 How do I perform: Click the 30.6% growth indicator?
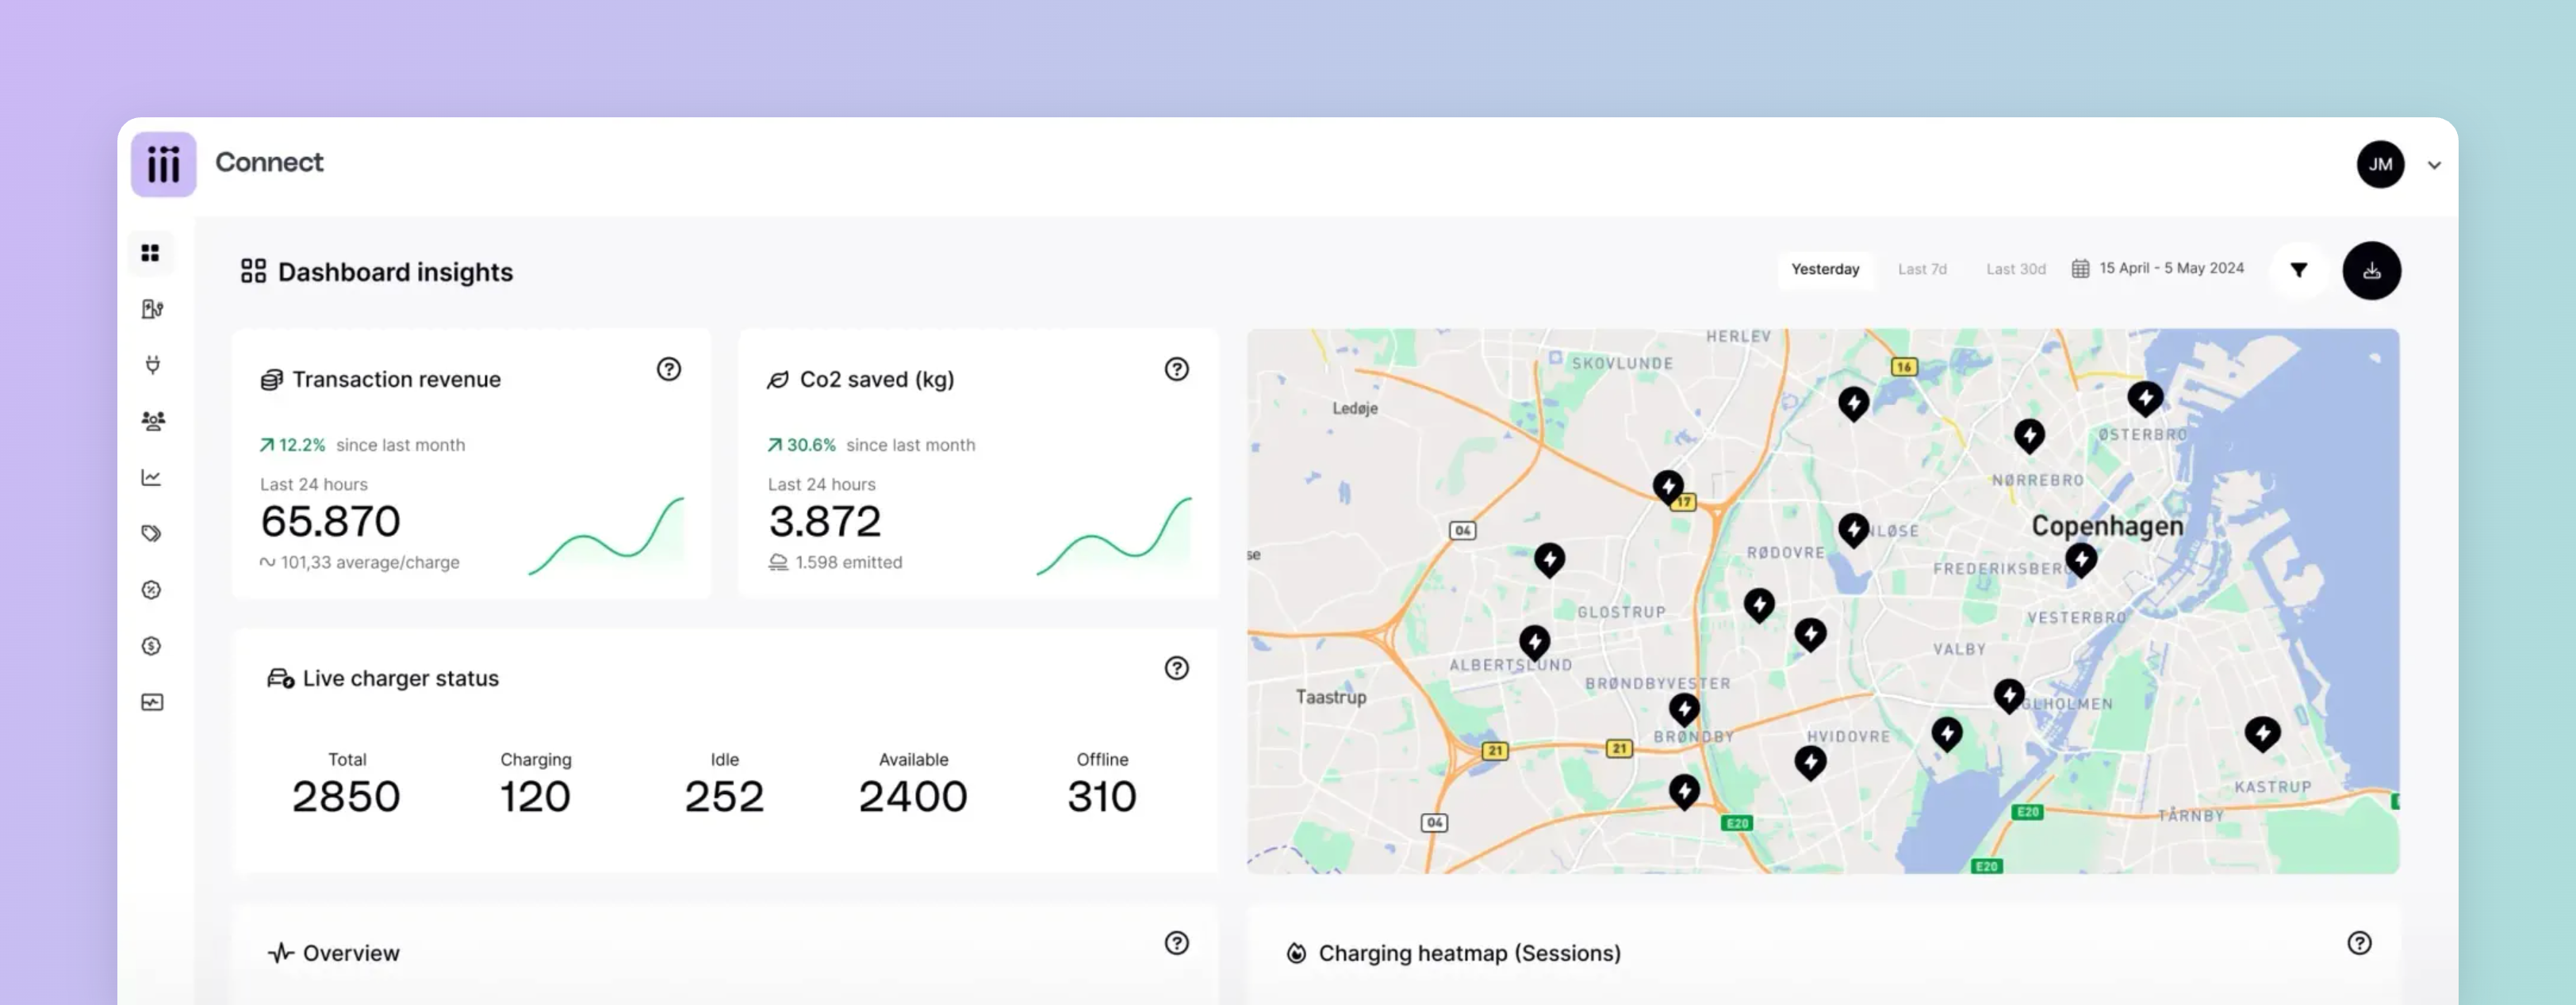pyautogui.click(x=802, y=445)
